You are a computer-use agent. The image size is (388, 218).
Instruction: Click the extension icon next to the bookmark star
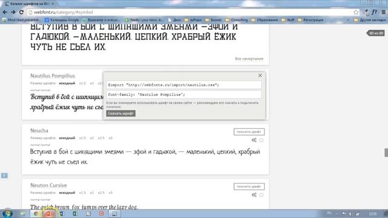tap(366, 12)
